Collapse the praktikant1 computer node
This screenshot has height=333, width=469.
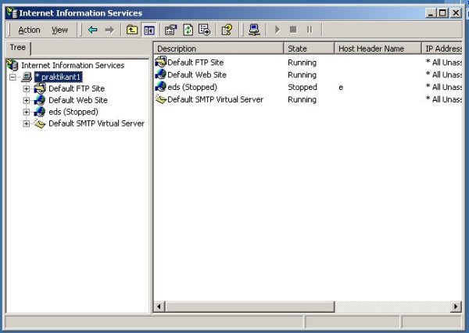pos(13,77)
